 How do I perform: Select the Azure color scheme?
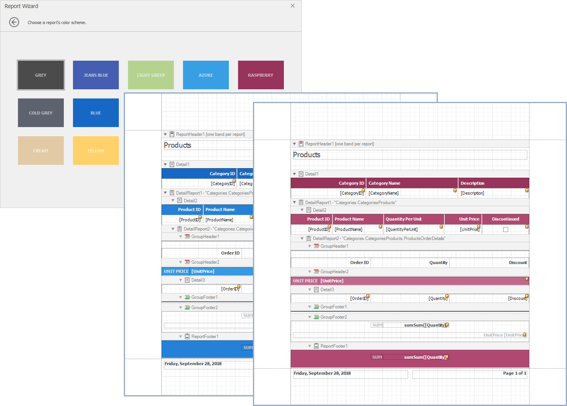[206, 75]
